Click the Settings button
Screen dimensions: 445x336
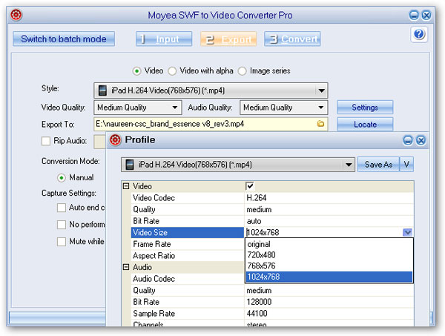[365, 108]
